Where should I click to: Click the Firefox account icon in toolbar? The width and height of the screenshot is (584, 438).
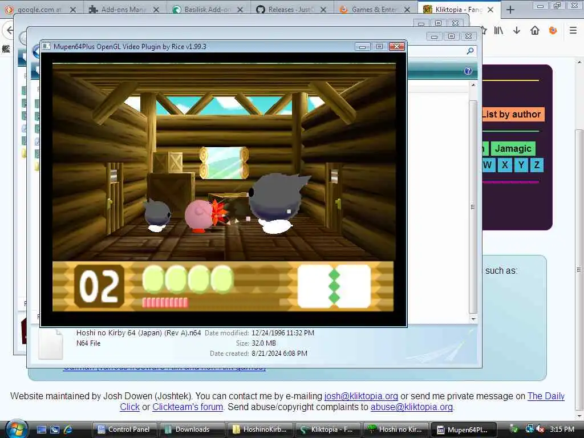coord(553,31)
